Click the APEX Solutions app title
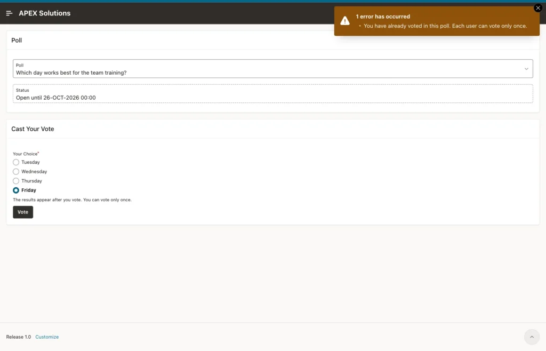This screenshot has width=546, height=351. coord(45,13)
